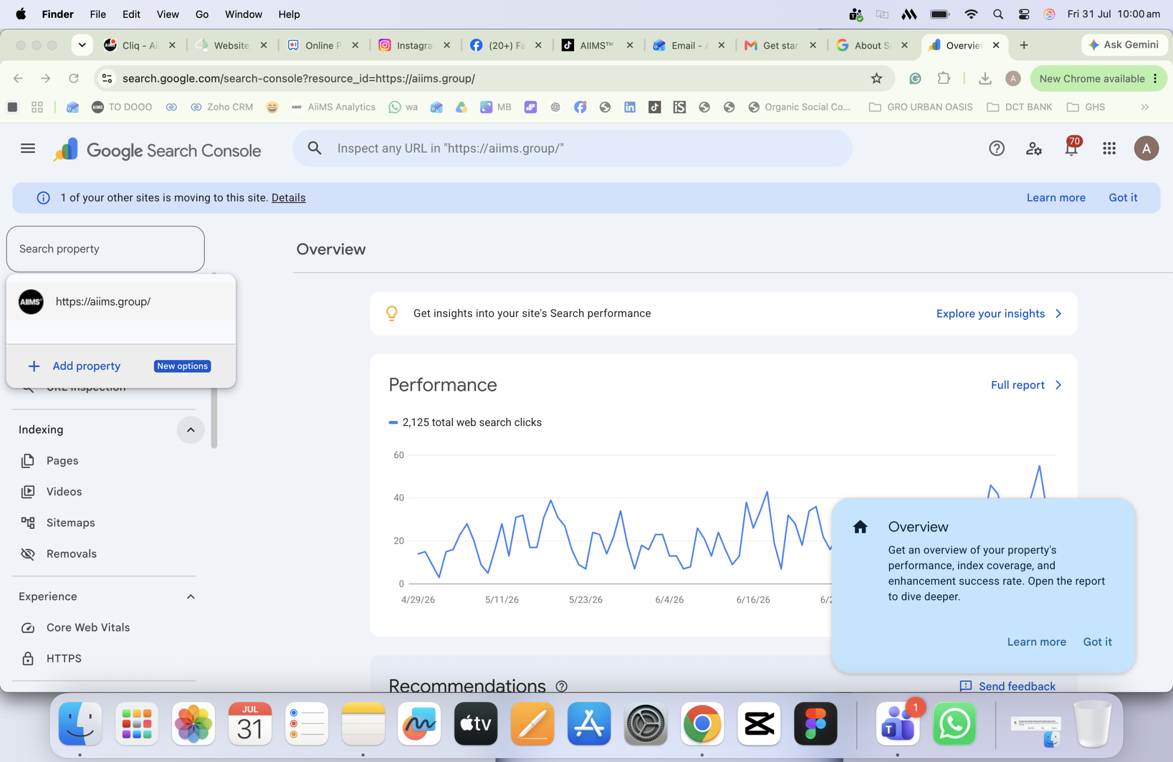The height and width of the screenshot is (762, 1173).
Task: Open WhatsApp from the Dock
Action: [x=954, y=723]
